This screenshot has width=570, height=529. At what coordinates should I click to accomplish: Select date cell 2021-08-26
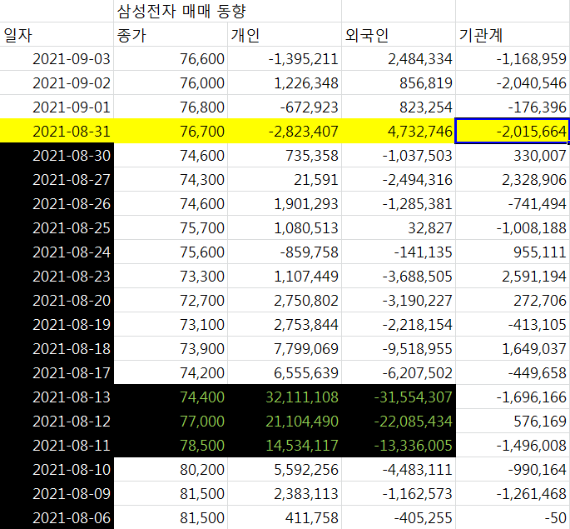(x=57, y=203)
